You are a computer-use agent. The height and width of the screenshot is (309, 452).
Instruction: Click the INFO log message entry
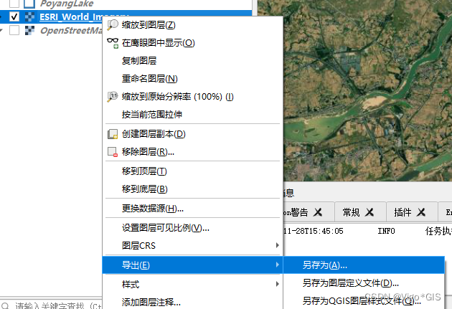pyautogui.click(x=386, y=231)
